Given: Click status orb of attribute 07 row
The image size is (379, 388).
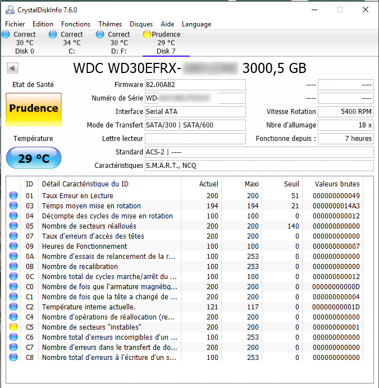Looking at the screenshot, I should tap(13, 236).
